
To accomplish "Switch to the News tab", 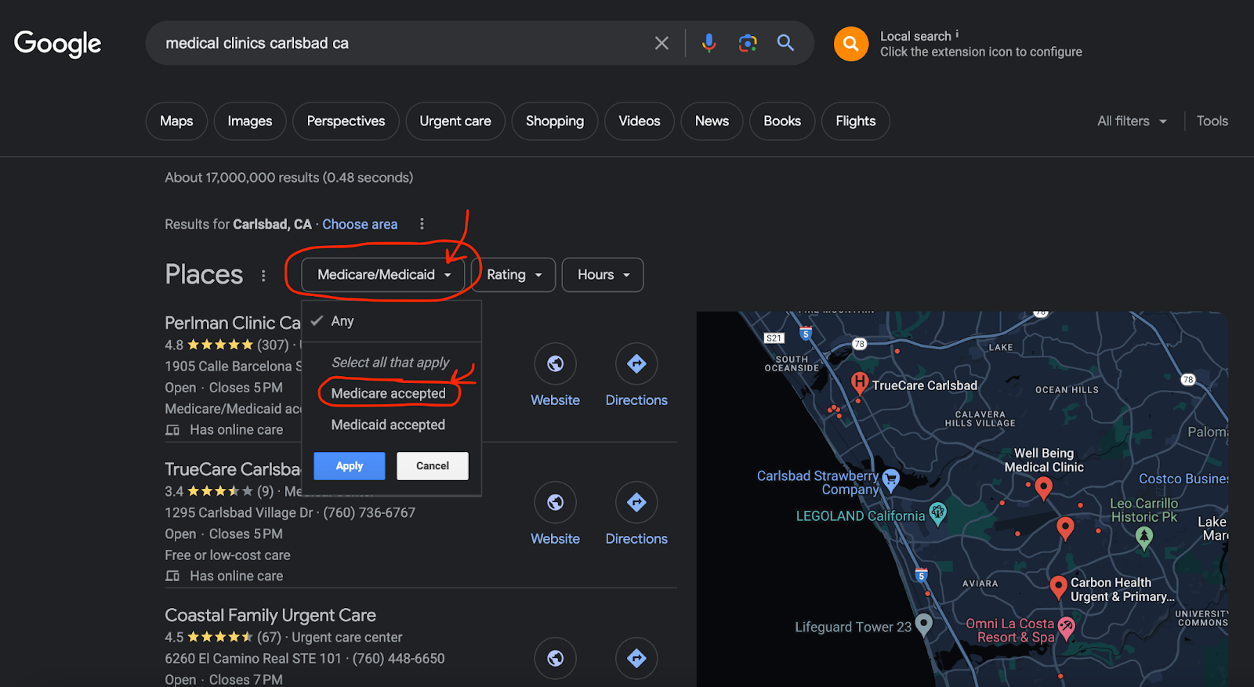I will point(712,121).
